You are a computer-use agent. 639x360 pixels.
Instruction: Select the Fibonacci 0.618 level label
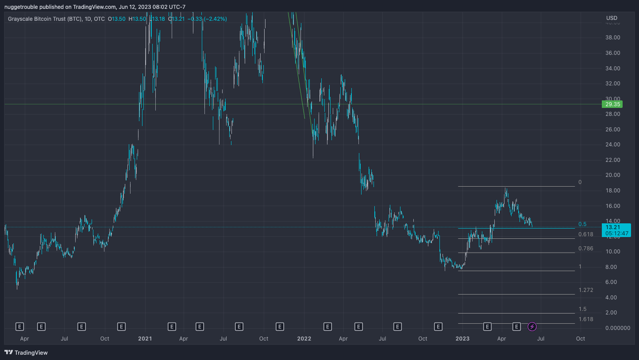[x=586, y=234]
